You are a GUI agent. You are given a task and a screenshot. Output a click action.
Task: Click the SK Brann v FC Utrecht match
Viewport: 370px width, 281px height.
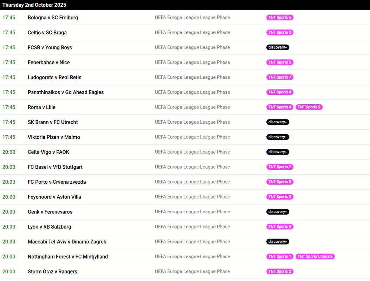click(53, 122)
